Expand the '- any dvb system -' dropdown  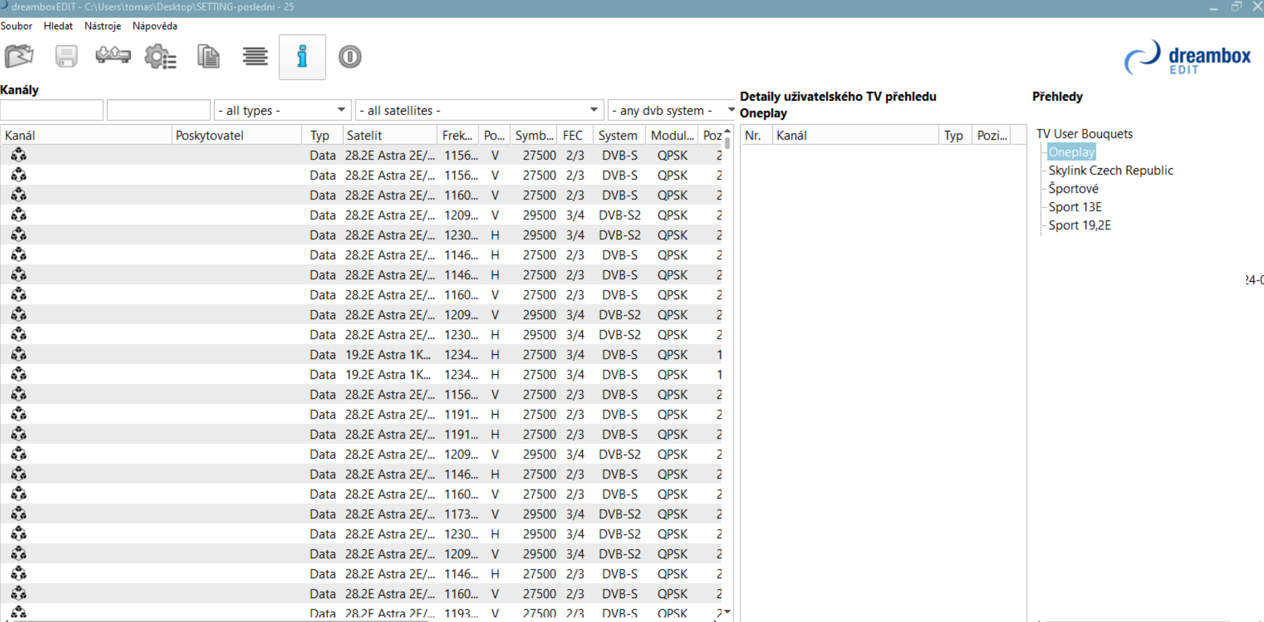pyautogui.click(x=672, y=110)
